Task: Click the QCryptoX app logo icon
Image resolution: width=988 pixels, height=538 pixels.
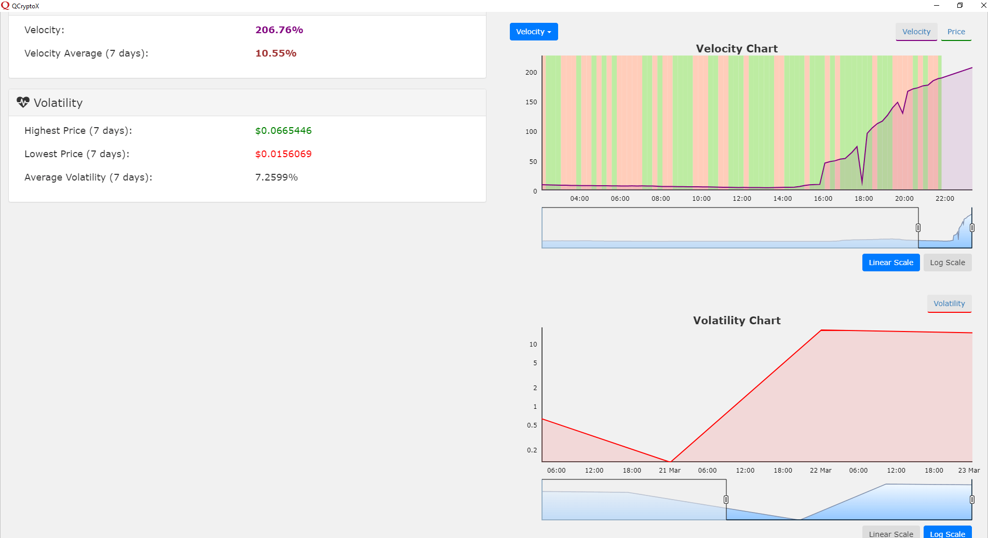Action: [x=5, y=6]
